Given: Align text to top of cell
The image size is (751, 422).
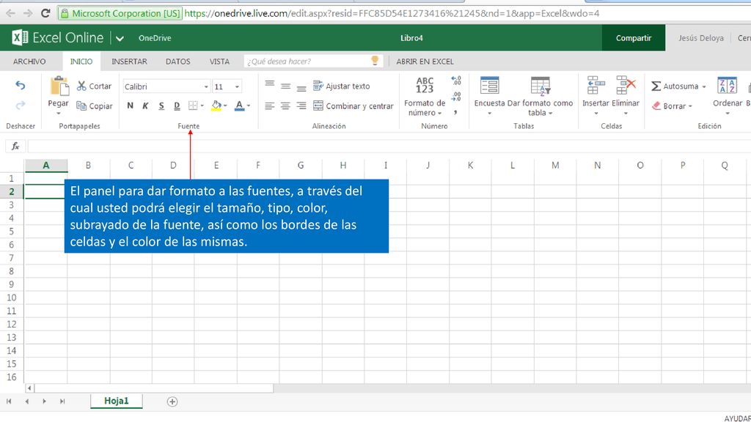Looking at the screenshot, I should (270, 85).
